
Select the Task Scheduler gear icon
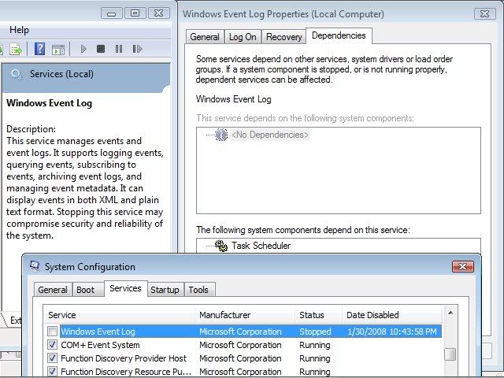[221, 246]
